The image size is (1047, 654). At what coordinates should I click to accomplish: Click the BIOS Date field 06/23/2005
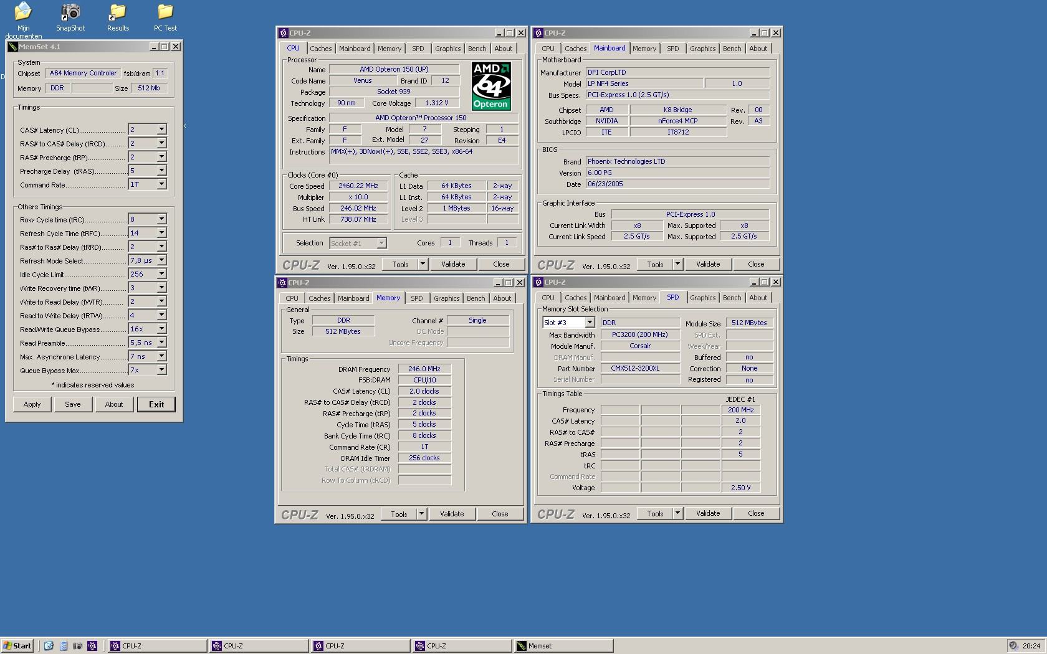click(x=677, y=184)
